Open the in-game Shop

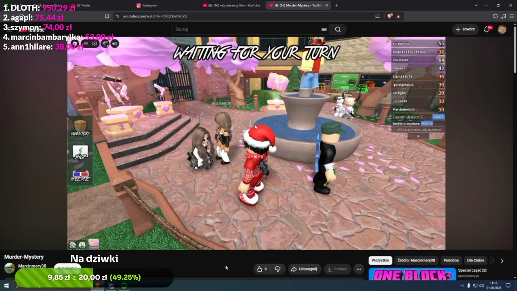80,152
